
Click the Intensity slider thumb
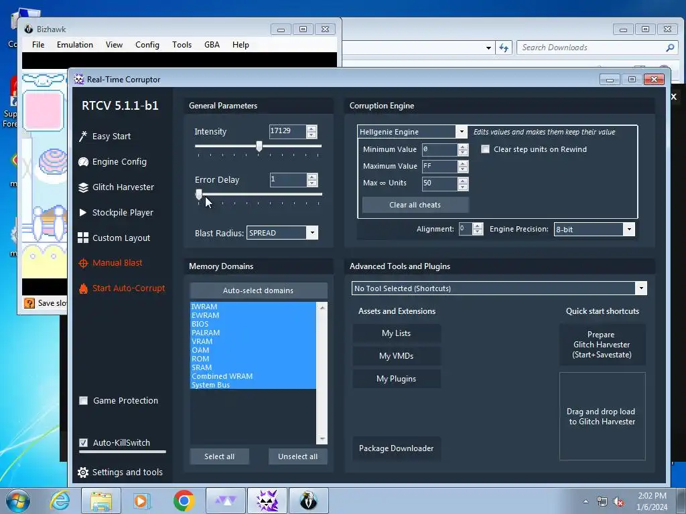[259, 146]
